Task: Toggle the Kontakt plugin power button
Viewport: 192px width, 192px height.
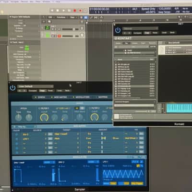Action: tap(118, 30)
